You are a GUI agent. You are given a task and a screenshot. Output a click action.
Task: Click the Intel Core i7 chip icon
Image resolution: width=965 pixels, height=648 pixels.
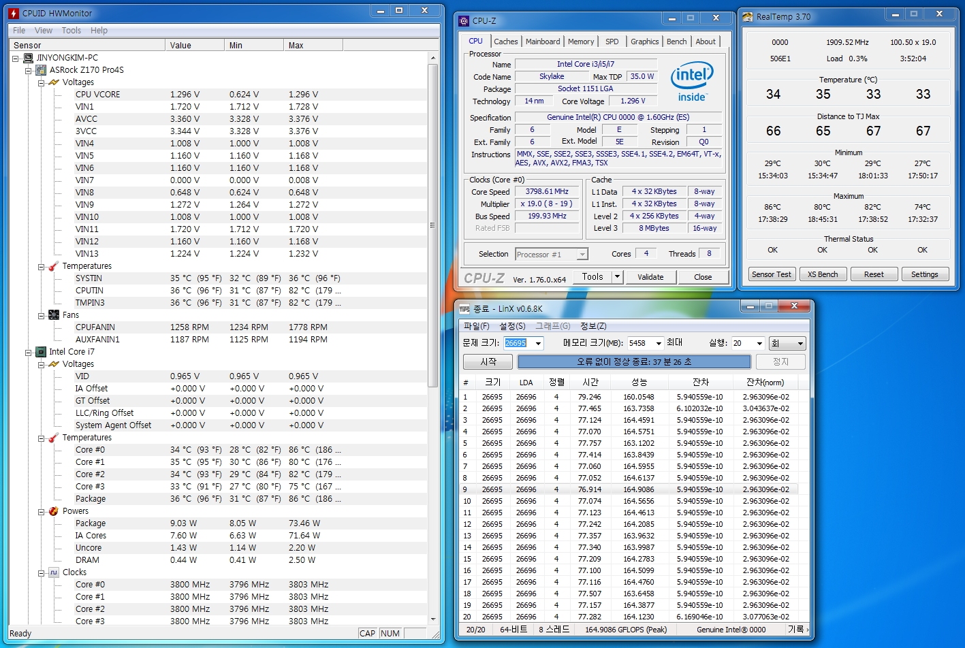tap(41, 352)
